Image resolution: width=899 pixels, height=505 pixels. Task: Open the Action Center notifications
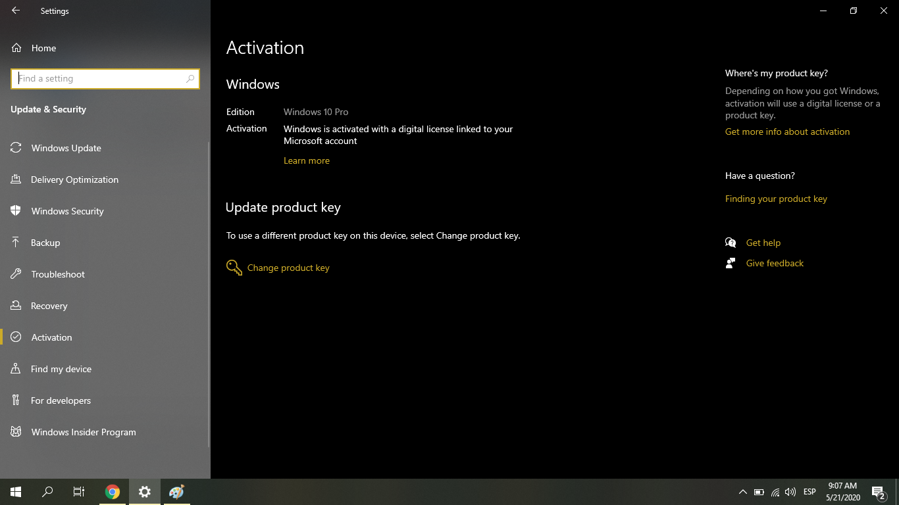tap(878, 492)
